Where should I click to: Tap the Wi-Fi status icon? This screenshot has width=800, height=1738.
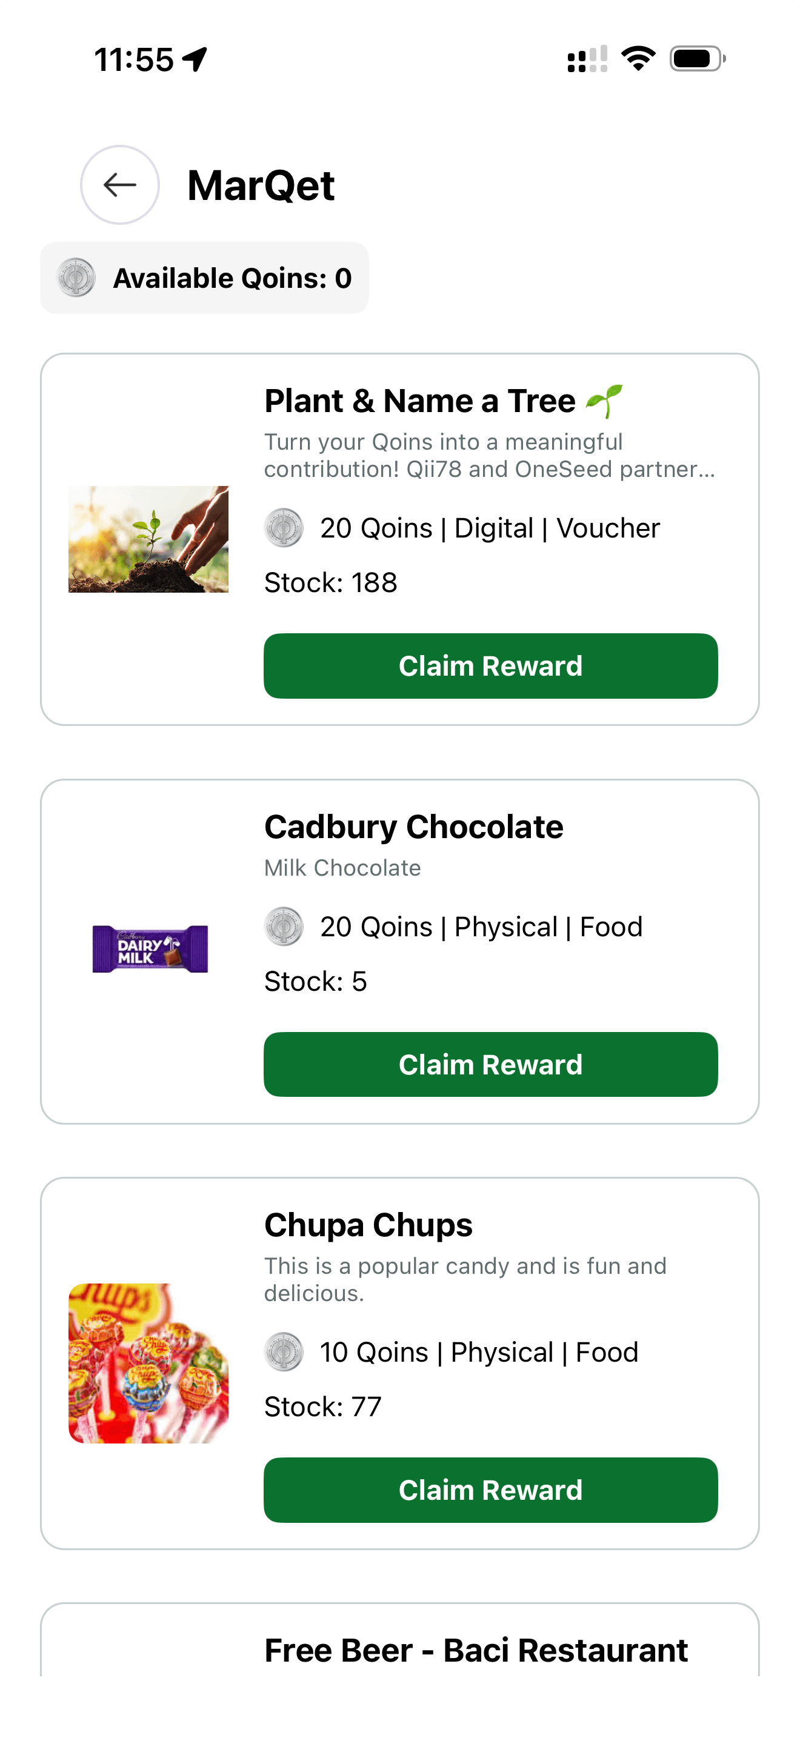click(x=638, y=59)
